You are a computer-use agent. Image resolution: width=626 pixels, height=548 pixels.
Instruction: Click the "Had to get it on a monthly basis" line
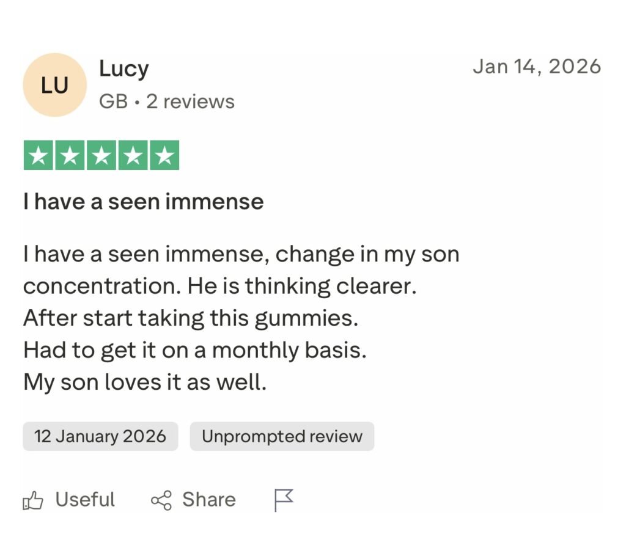tap(194, 350)
